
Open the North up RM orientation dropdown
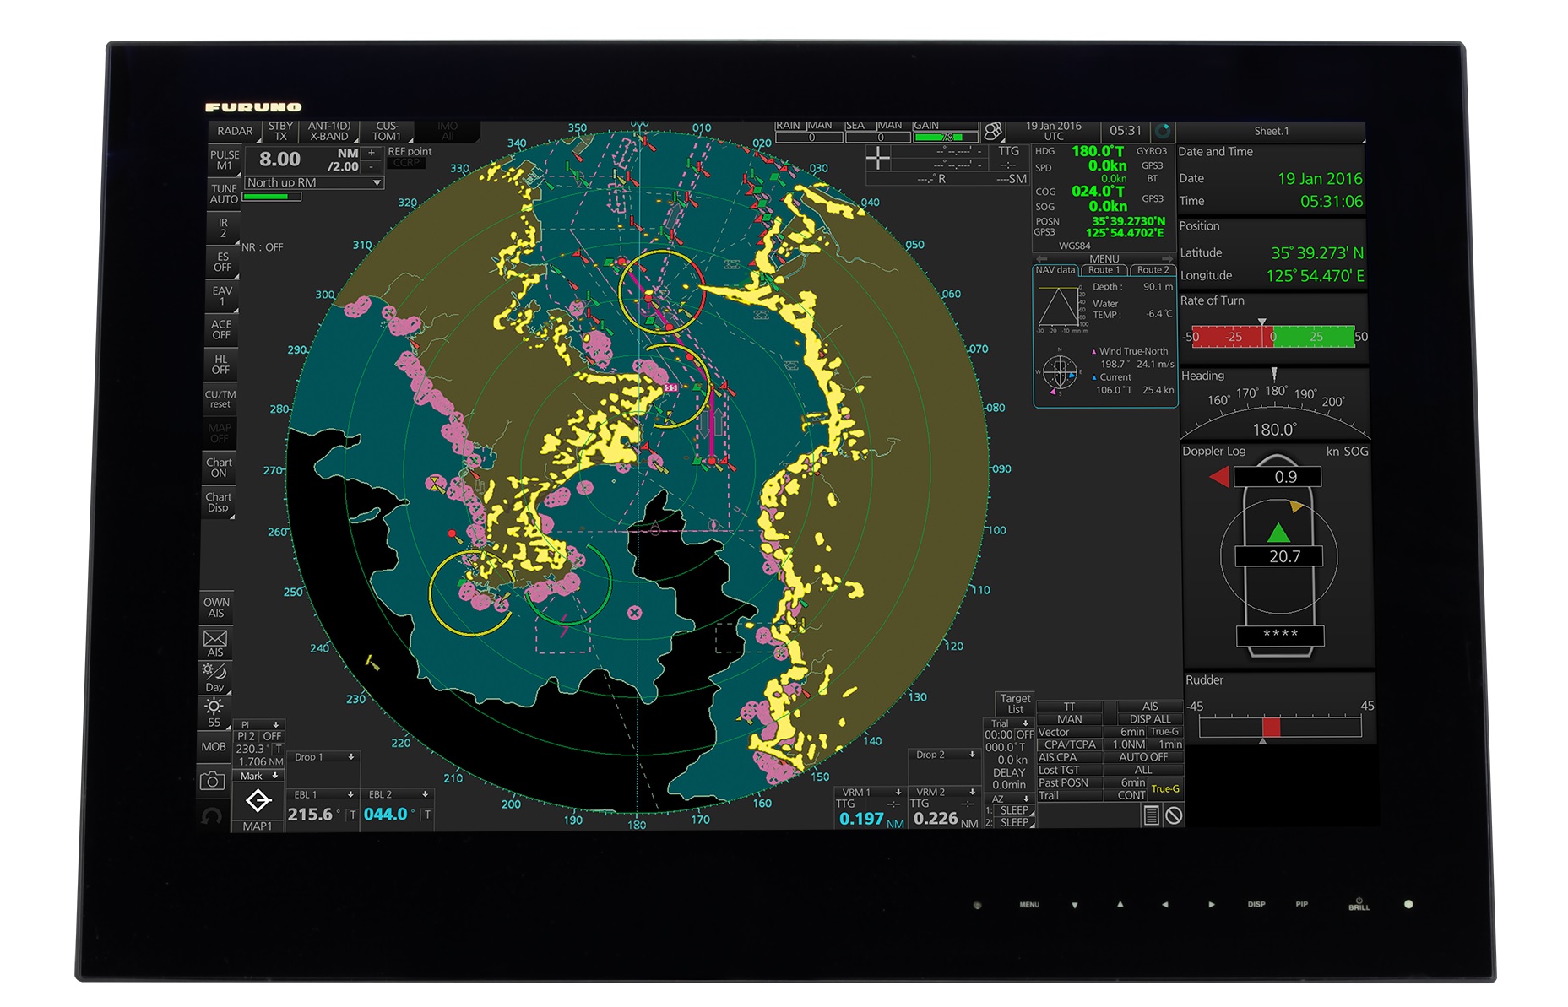point(314,182)
